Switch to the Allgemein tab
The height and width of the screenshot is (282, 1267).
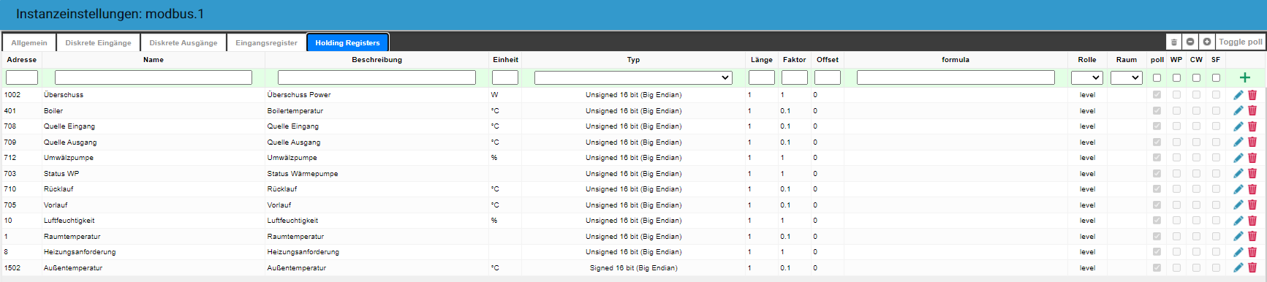point(29,42)
